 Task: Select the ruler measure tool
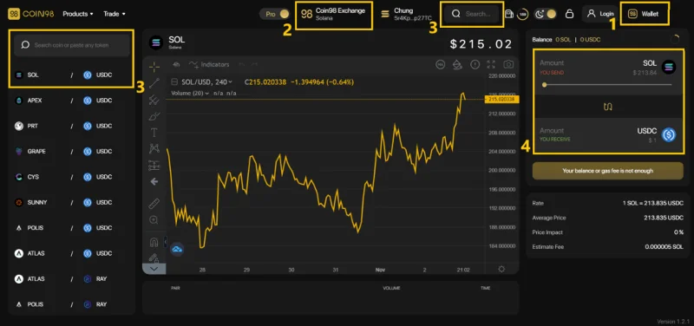coord(154,204)
